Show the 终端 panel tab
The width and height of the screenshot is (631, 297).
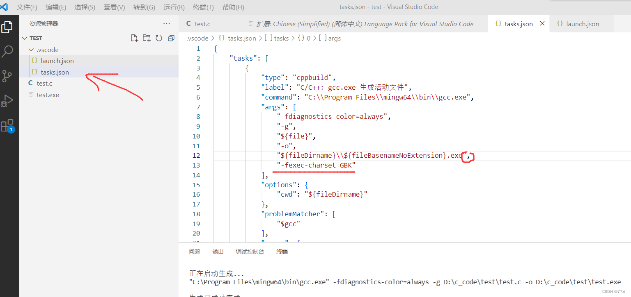(x=282, y=252)
